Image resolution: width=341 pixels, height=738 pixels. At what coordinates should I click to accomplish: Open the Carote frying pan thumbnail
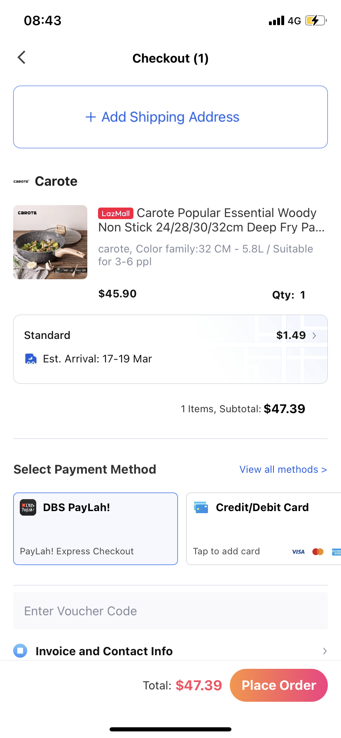[x=50, y=242]
